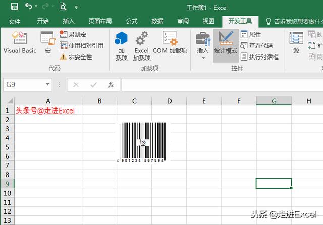Click the active cell G9
The height and width of the screenshot is (225, 323).
click(x=274, y=183)
